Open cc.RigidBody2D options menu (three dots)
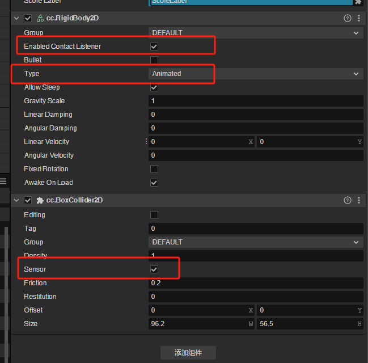Screen dimensions: 368x363 coord(359,18)
